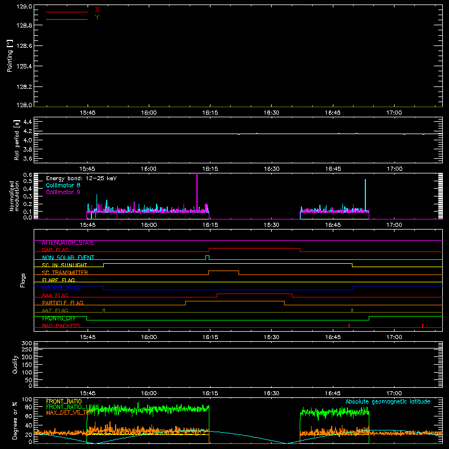The image size is (449, 449).
Task: Click the 17:00 label below Pointing plot
Action: 394,113
